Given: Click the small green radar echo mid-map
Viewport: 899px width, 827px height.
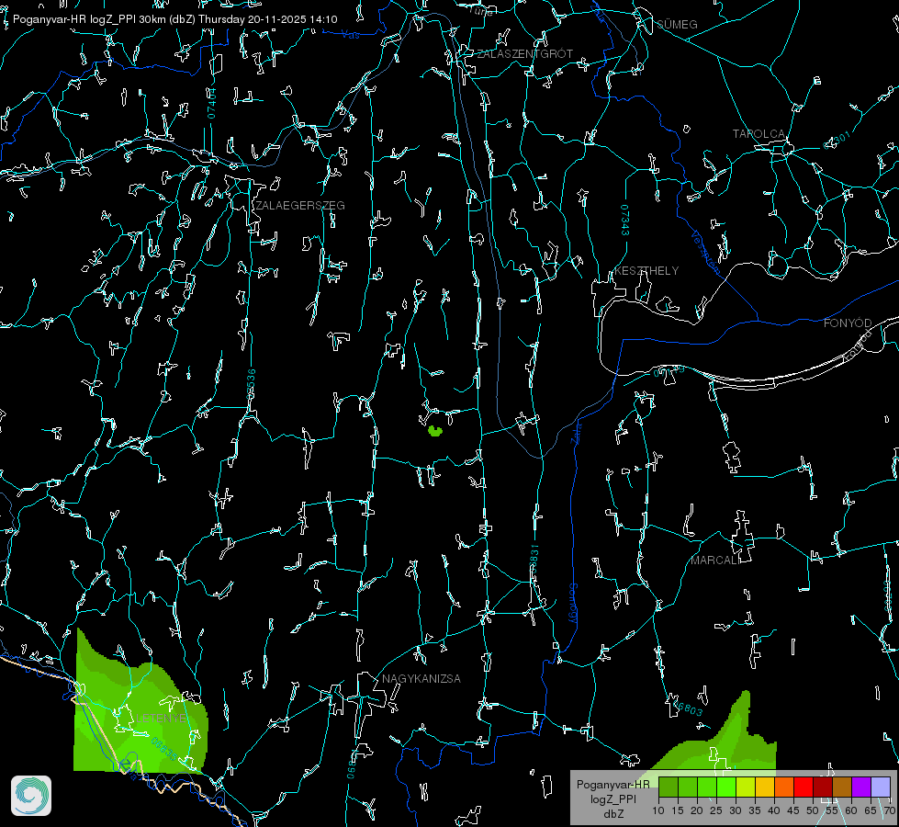Looking at the screenshot, I should point(436,430).
